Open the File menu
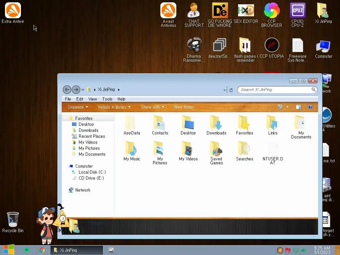 click(68, 99)
